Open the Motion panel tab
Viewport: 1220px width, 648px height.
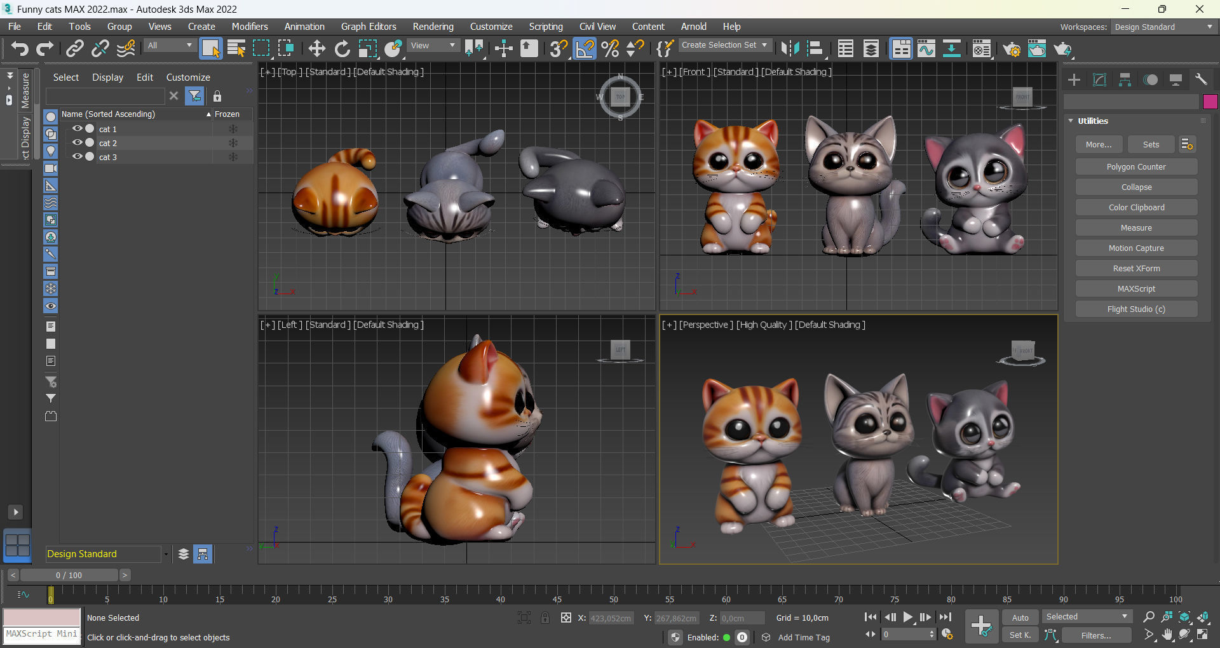click(1150, 79)
